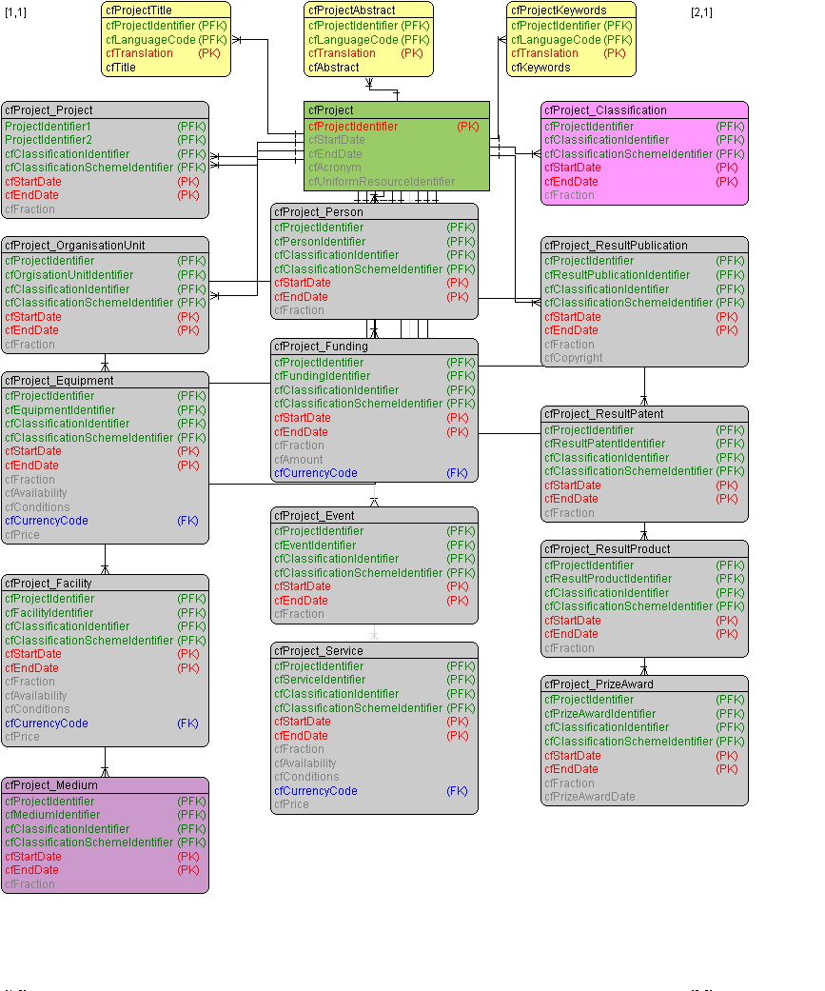
Task: Click the cfProject_PrizeAward table header
Action: [x=599, y=684]
